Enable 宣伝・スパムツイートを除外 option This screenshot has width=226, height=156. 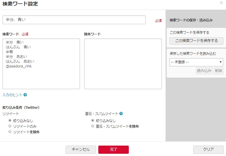click(93, 126)
